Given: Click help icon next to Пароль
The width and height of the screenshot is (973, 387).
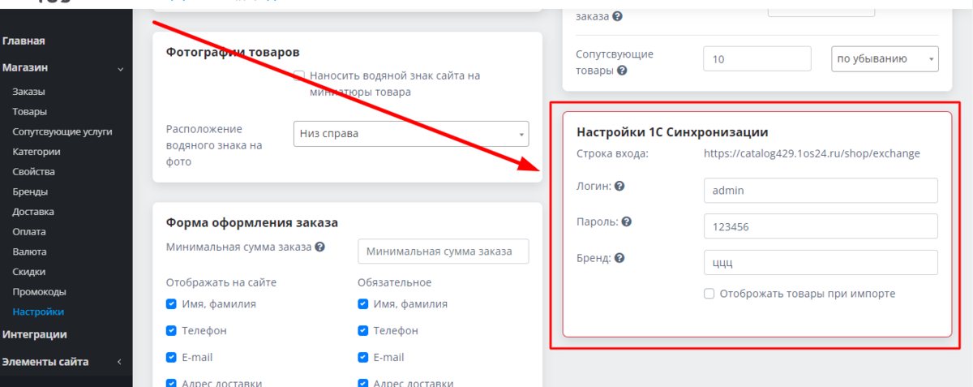Looking at the screenshot, I should pos(627,221).
